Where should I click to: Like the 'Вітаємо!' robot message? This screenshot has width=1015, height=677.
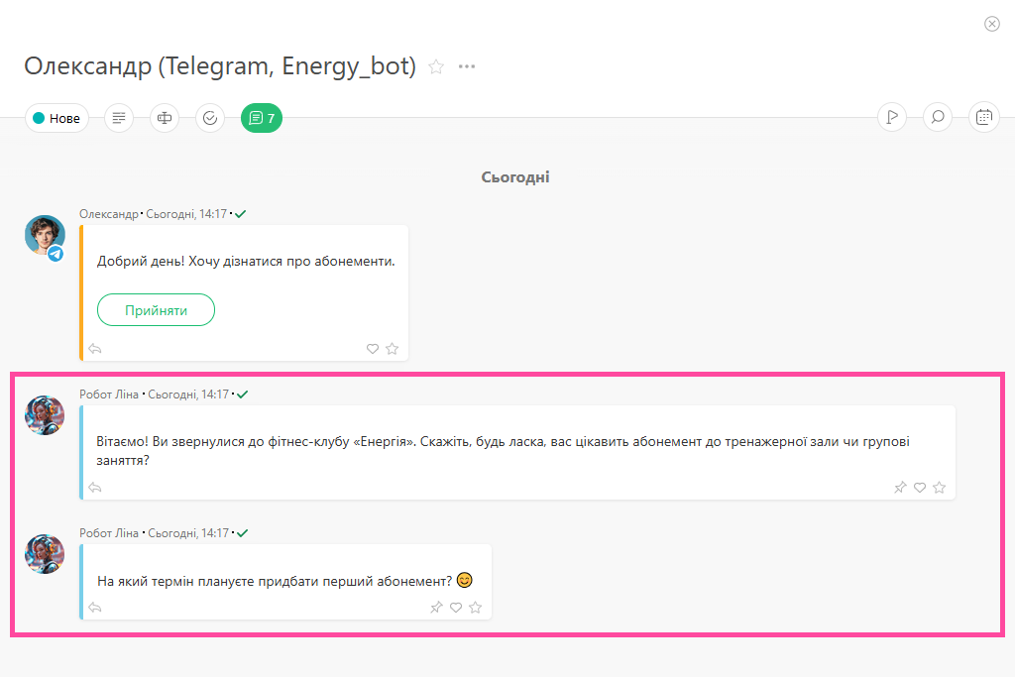pos(920,488)
